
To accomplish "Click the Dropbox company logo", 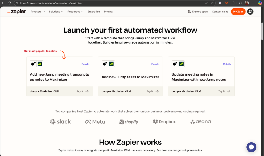I will (164, 122).
